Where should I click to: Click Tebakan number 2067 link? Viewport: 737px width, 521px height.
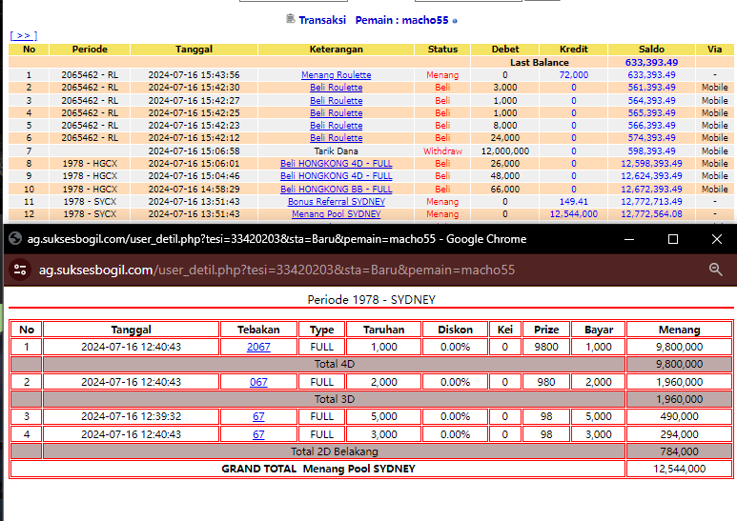click(258, 347)
